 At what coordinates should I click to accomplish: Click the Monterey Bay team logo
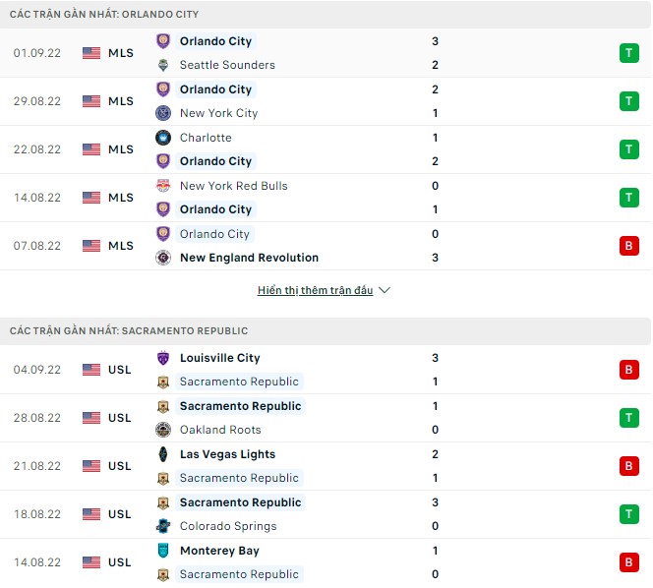[163, 551]
